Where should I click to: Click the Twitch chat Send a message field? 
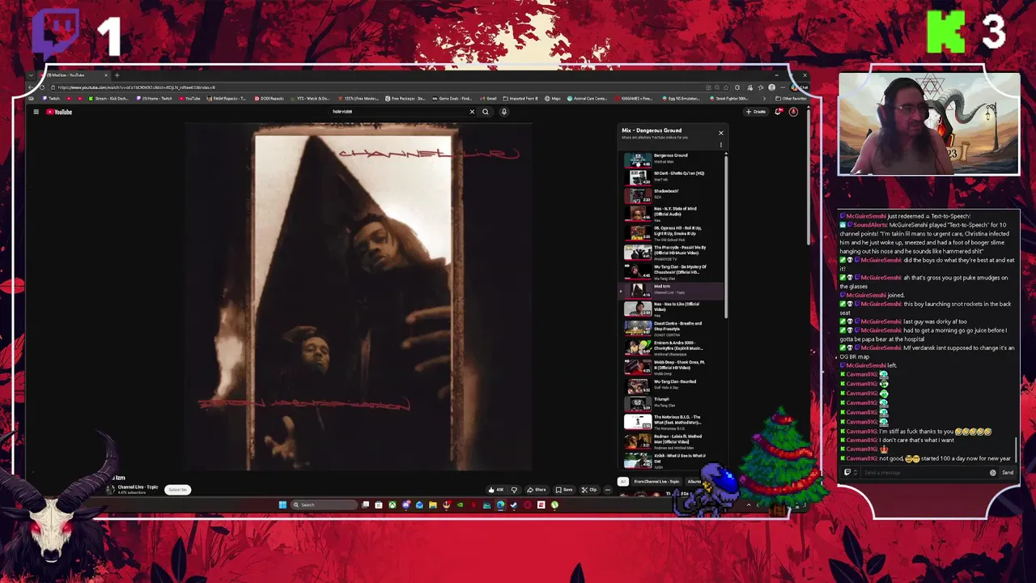(923, 473)
